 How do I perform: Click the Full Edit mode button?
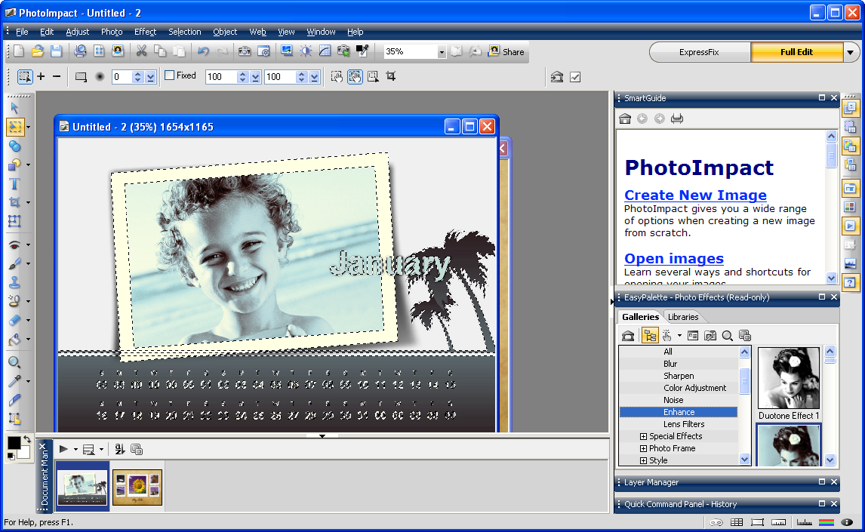click(x=796, y=52)
